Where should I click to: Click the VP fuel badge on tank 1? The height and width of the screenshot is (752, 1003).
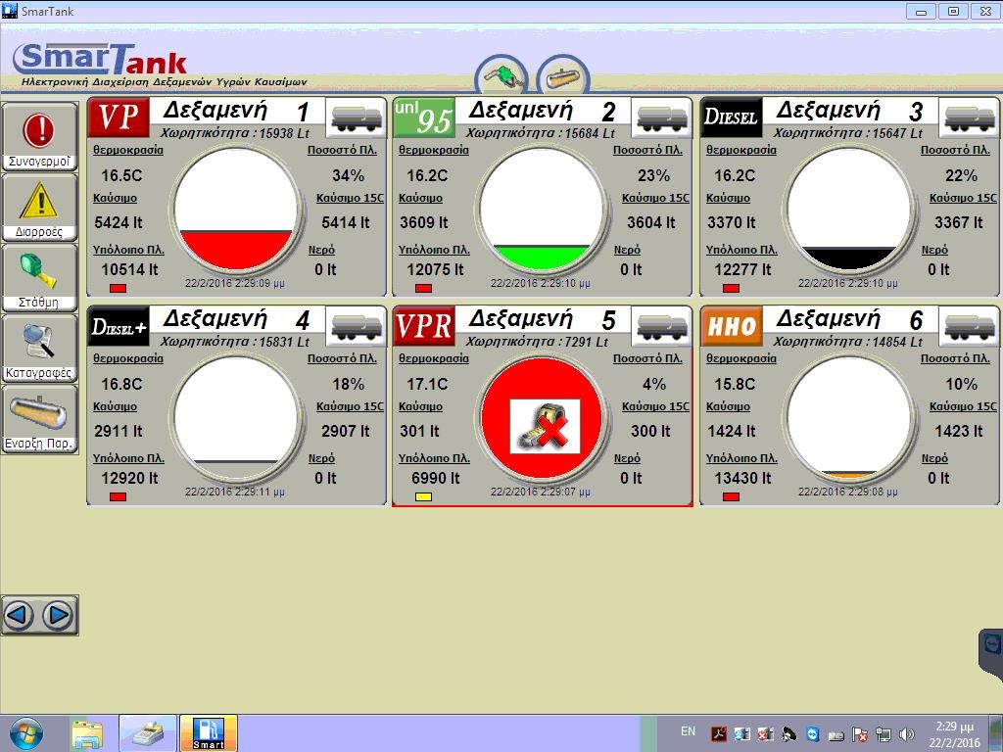[119, 117]
